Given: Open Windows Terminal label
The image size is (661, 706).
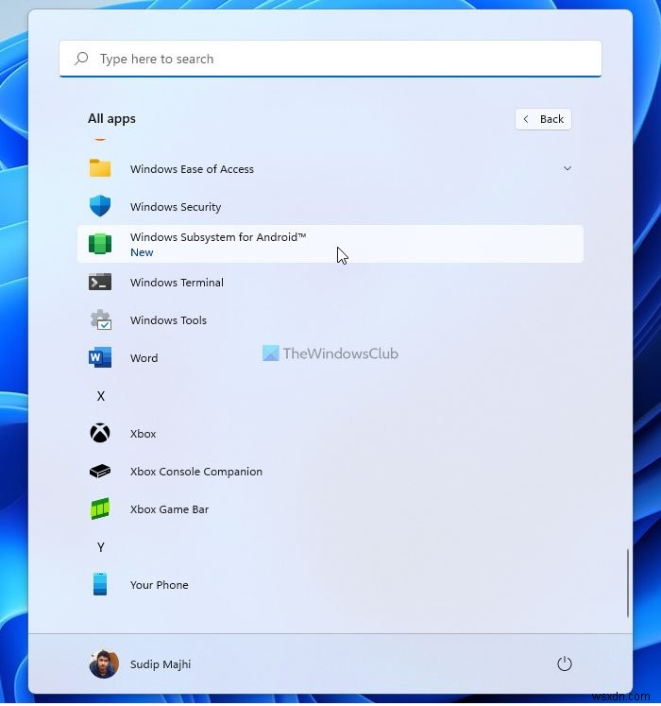Looking at the screenshot, I should point(177,283).
